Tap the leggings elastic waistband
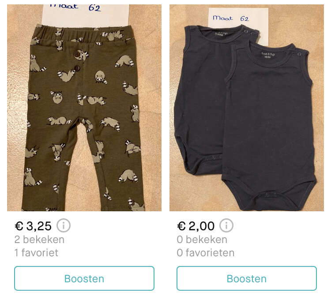The width and height of the screenshot is (331, 296). (84, 35)
